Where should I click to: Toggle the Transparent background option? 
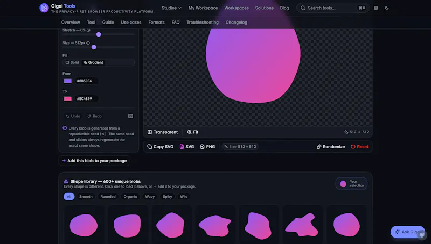click(163, 132)
